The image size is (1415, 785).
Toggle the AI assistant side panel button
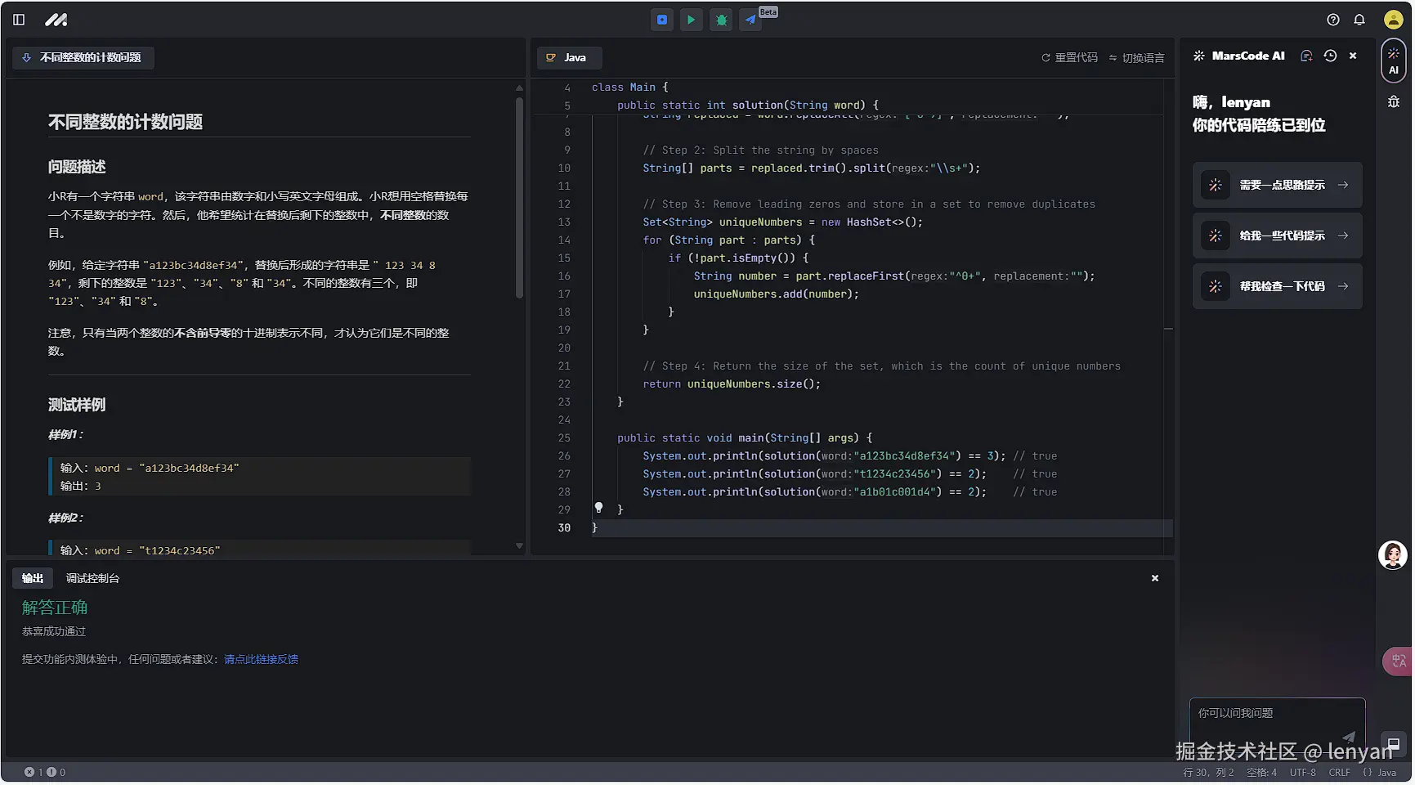1394,61
